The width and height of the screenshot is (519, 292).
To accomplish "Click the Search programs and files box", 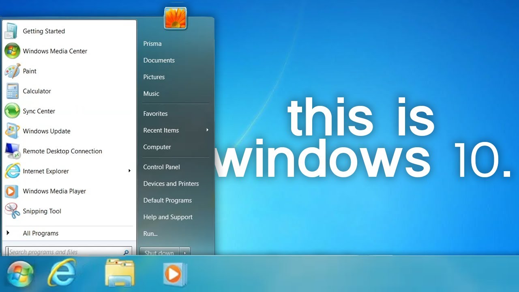I will tap(65, 252).
